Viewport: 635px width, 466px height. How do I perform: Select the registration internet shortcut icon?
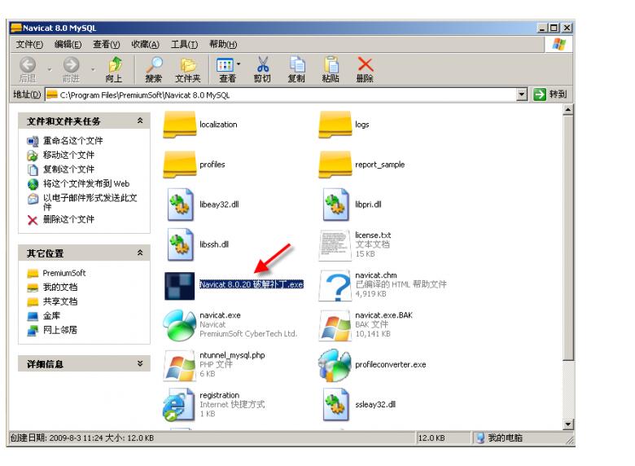179,404
